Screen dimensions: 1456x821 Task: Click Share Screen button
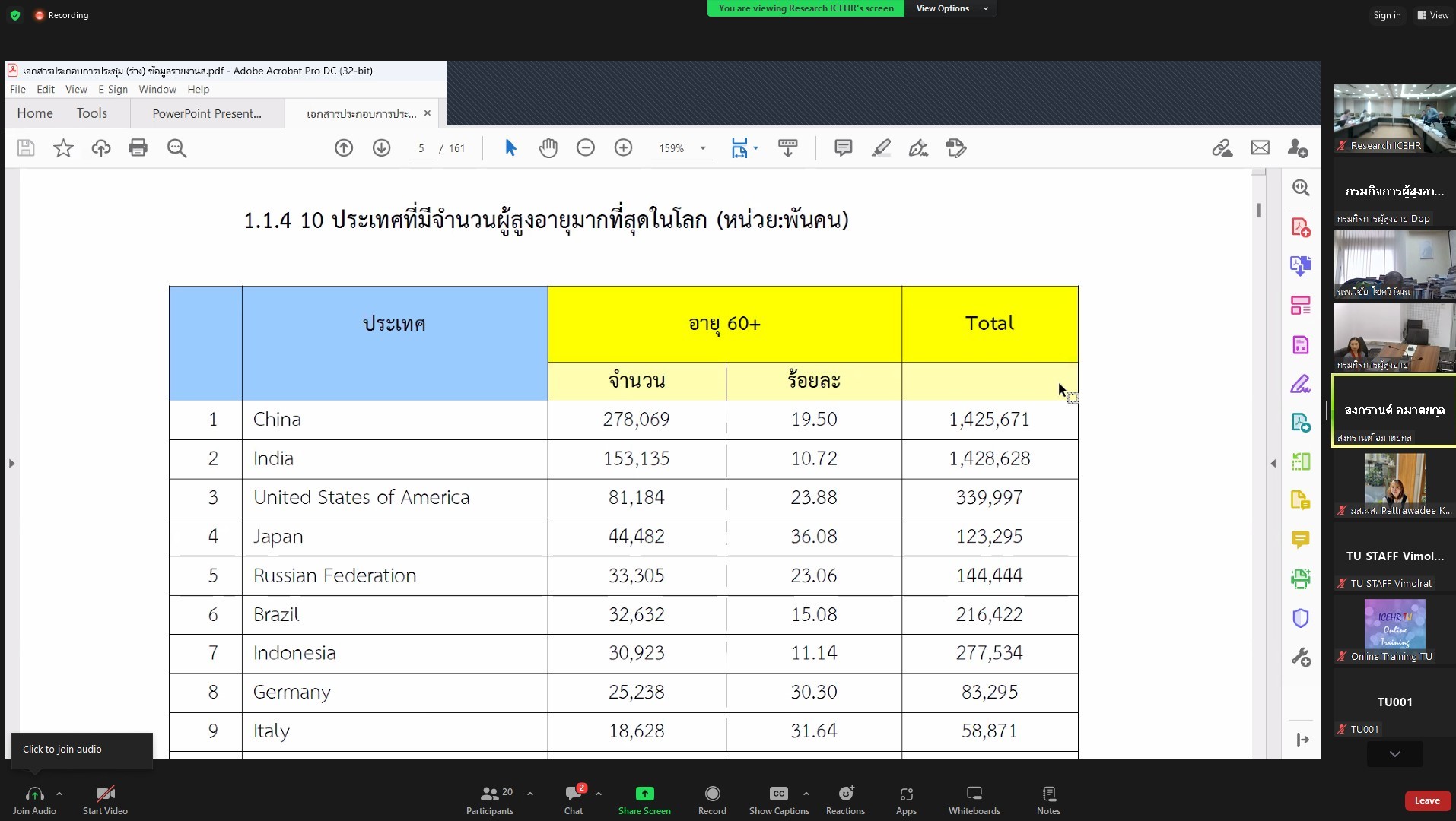pos(644,800)
